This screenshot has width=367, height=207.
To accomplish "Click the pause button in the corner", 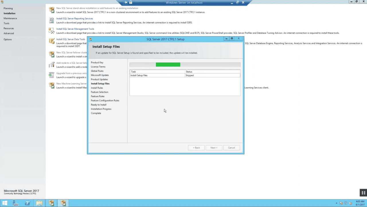I will [363, 193].
